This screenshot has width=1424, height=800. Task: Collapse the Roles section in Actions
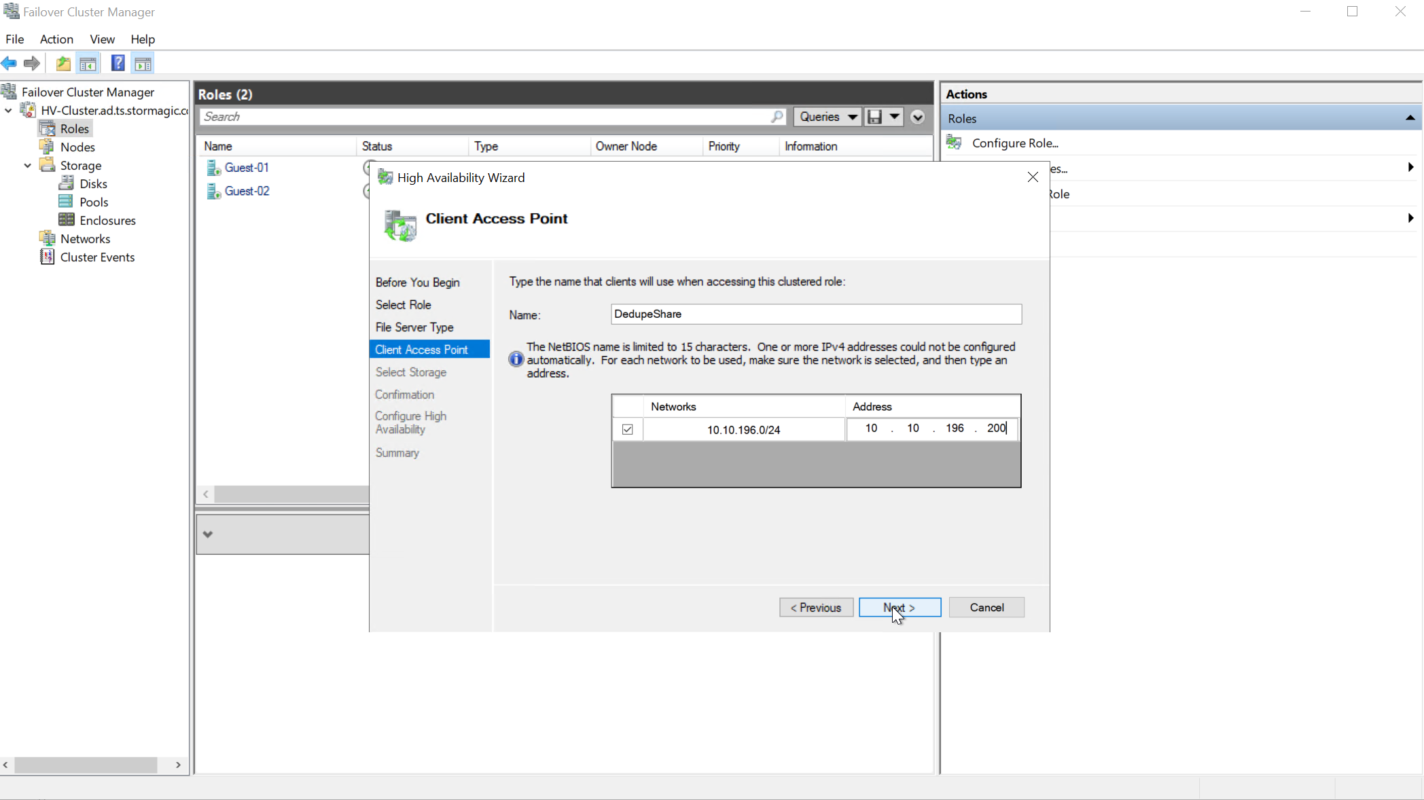click(x=1410, y=118)
